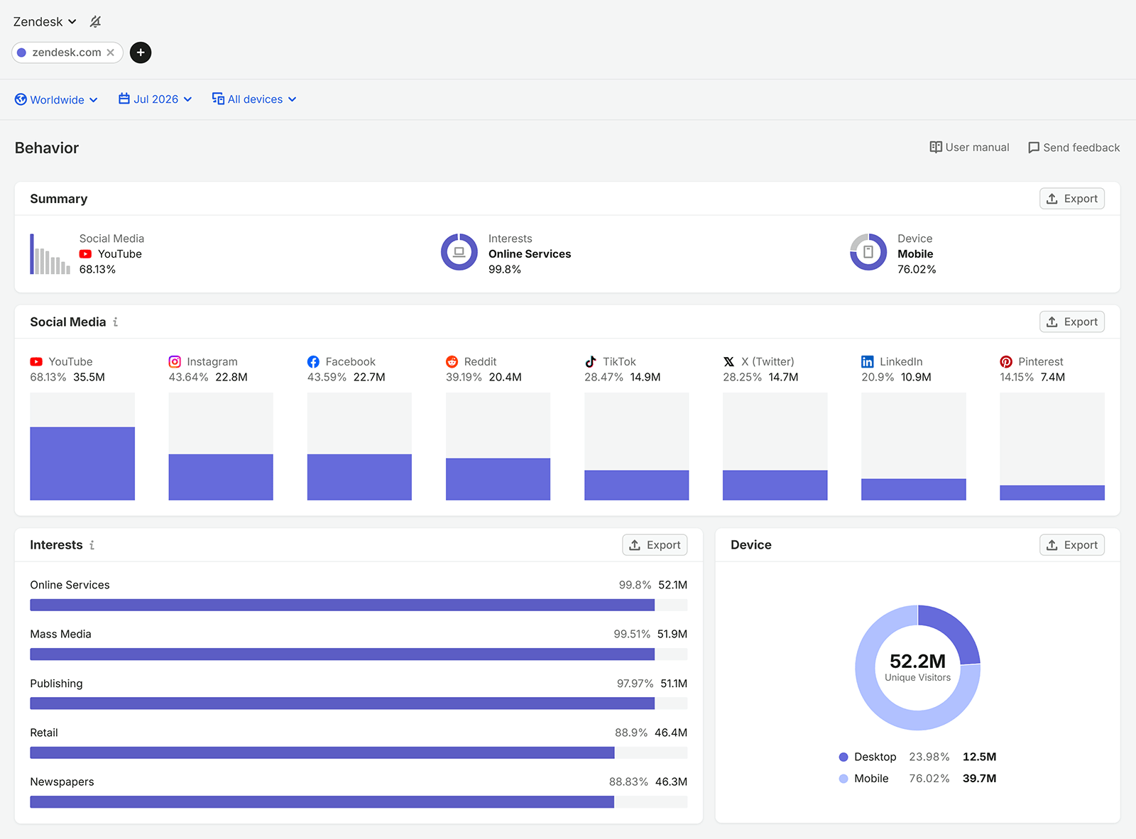The image size is (1136, 839).
Task: Click the Desktop 12.5M visitors value
Action: (x=979, y=757)
